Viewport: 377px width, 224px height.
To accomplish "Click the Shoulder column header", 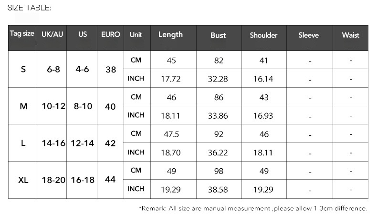I will (x=263, y=35).
